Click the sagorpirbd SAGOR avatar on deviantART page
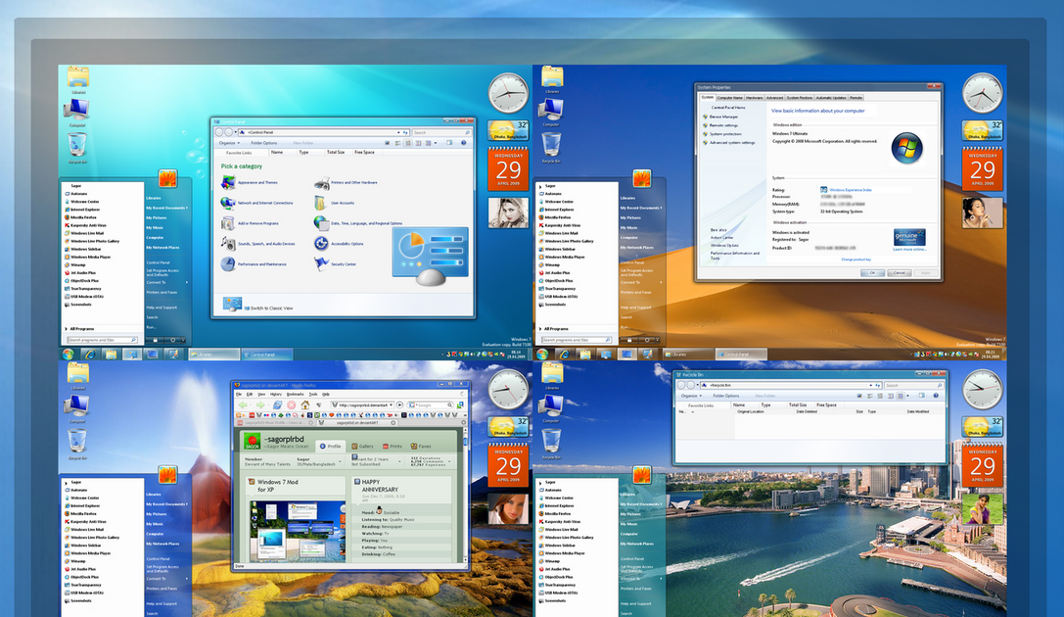1064x617 pixels. point(253,441)
